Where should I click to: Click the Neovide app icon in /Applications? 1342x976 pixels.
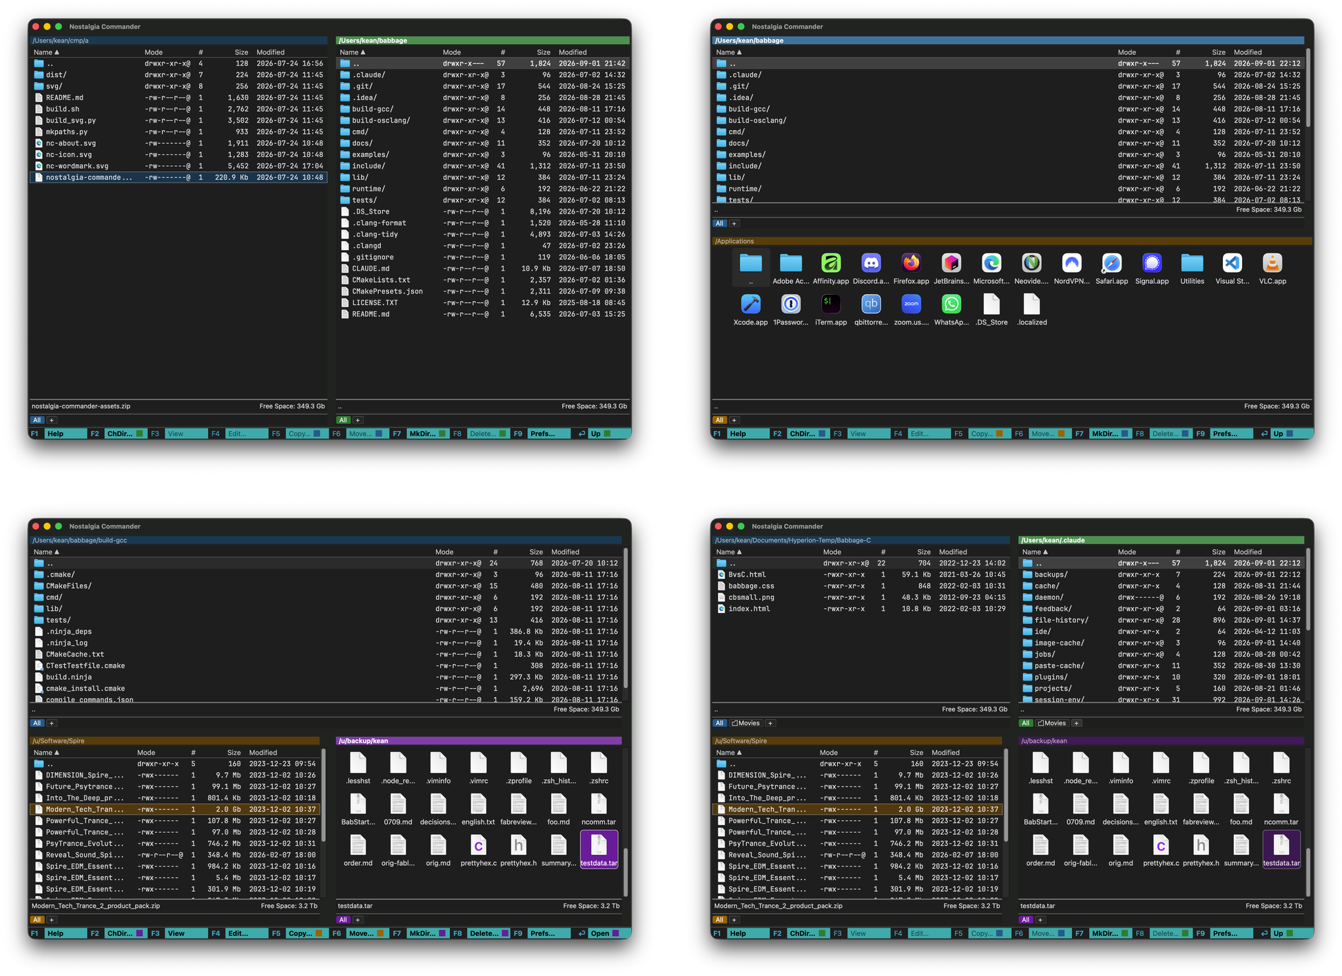pyautogui.click(x=1031, y=263)
